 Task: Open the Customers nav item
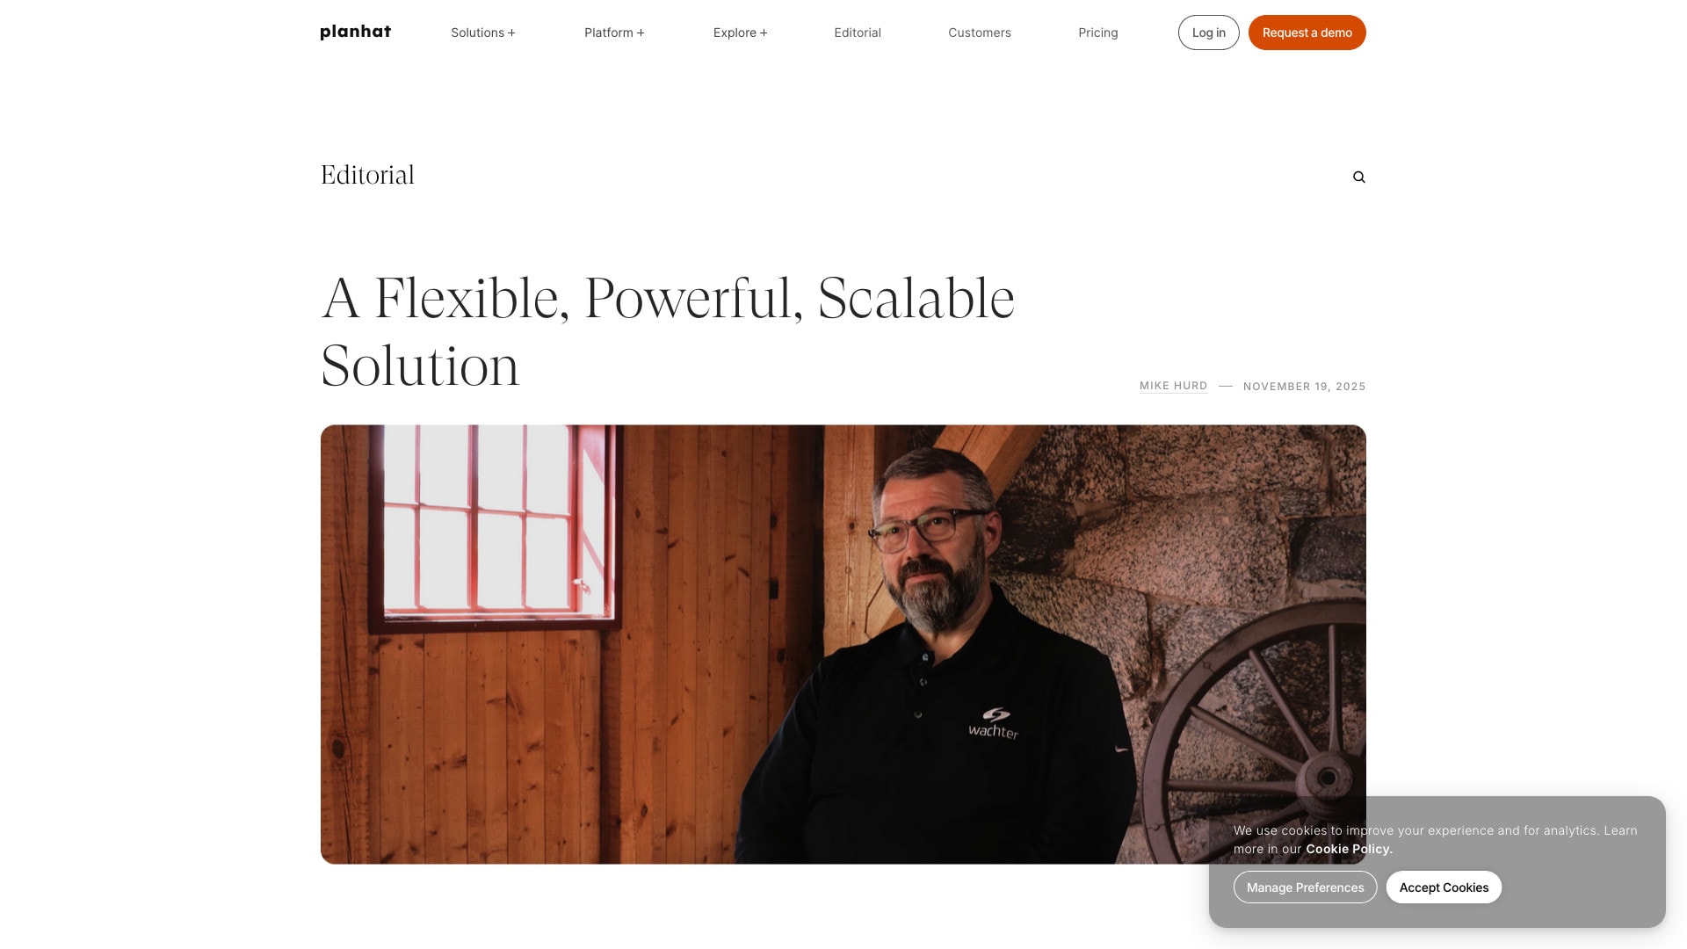(979, 33)
